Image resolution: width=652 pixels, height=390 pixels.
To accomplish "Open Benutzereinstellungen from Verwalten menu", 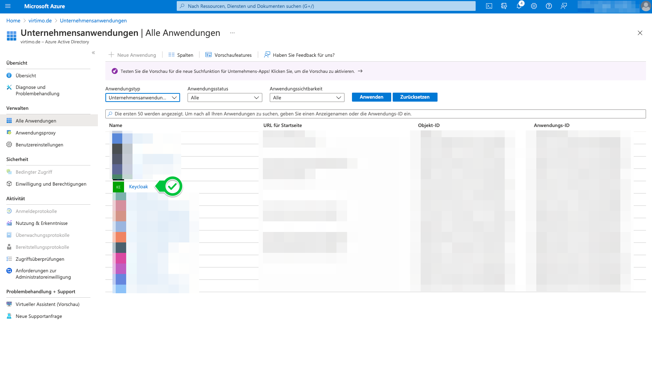I will point(39,145).
